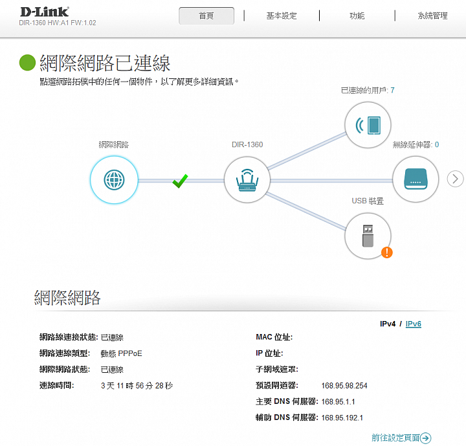This screenshot has width=466, height=446.
Task: Click the 網際網路 label above globe
Action: (x=114, y=145)
